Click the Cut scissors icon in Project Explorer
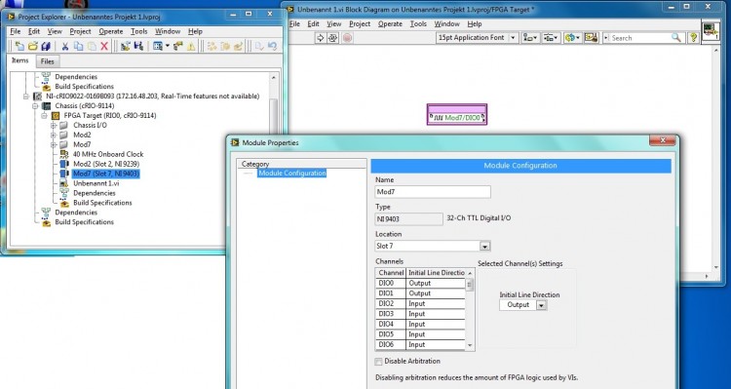Viewport: 731px width, 389px height. pos(64,46)
